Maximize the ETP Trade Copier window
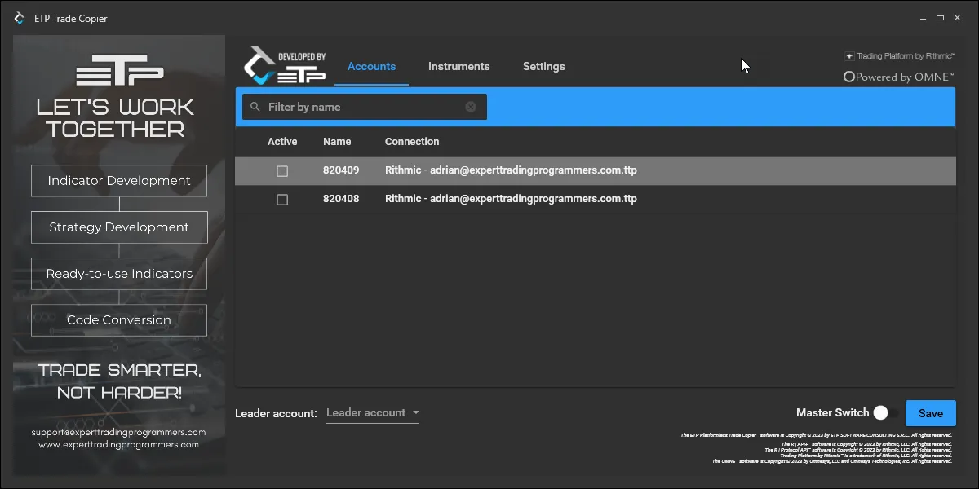This screenshot has height=489, width=979. [x=941, y=18]
